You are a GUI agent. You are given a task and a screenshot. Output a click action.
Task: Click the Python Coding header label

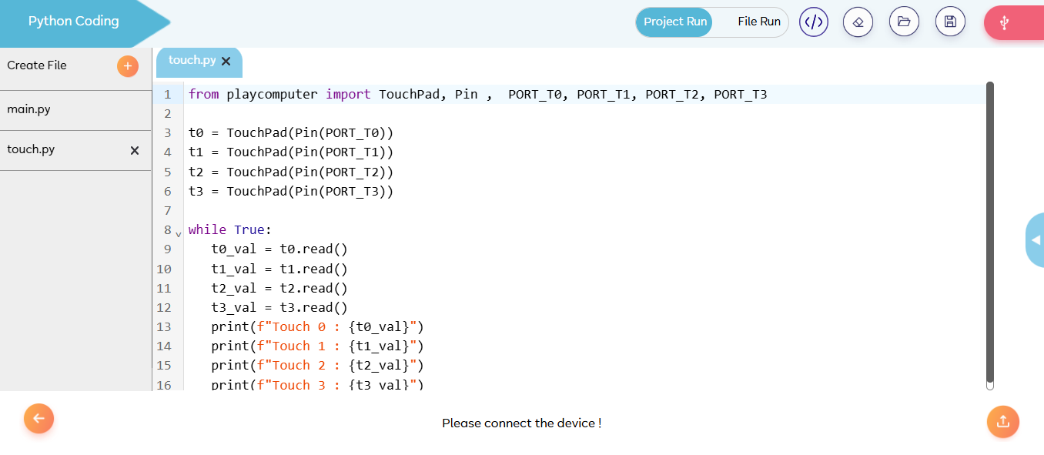coord(74,22)
